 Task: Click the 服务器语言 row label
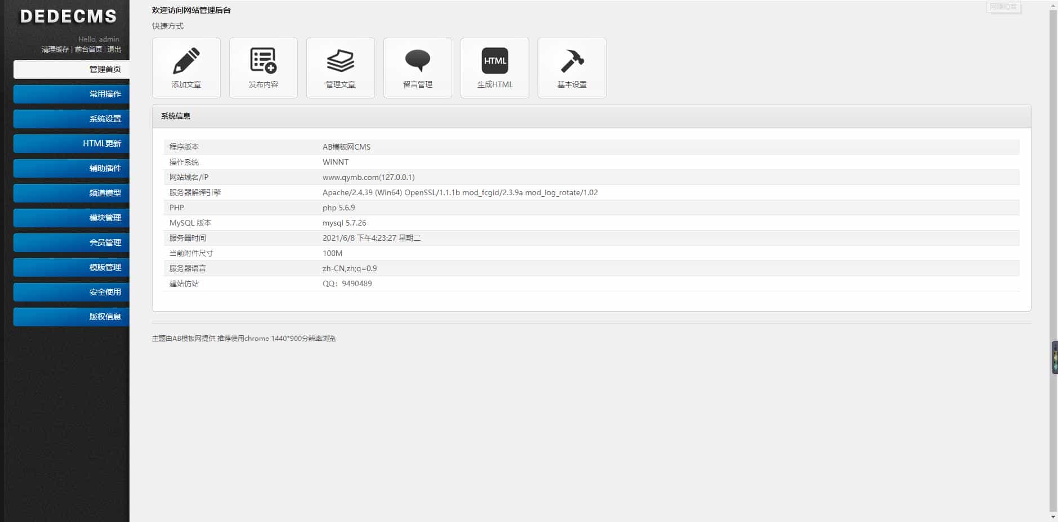(x=188, y=268)
